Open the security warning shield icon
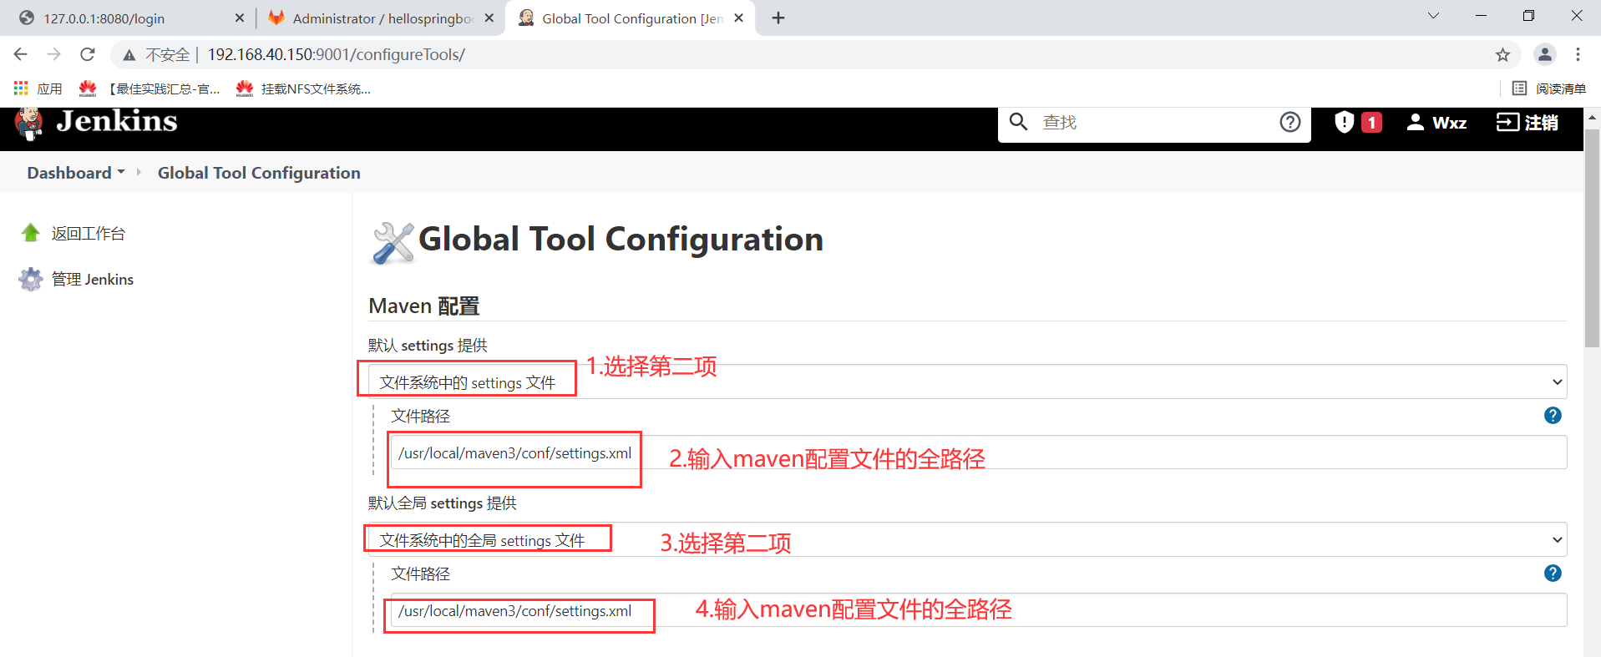The width and height of the screenshot is (1601, 657). click(x=1344, y=122)
